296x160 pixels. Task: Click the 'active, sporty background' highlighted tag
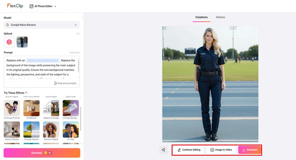(x=43, y=60)
